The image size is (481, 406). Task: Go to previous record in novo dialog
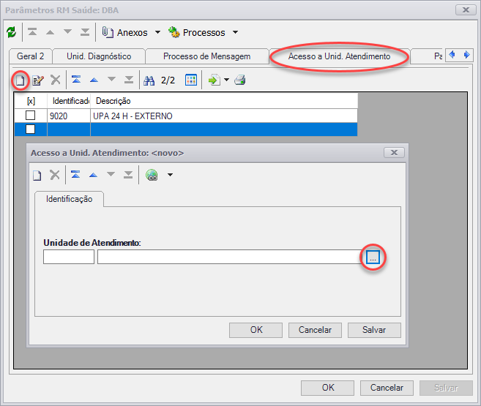93,175
